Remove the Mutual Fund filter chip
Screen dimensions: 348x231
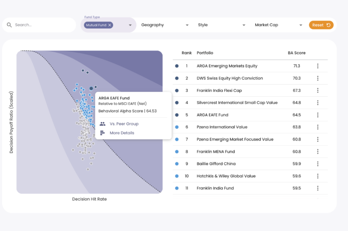click(110, 25)
